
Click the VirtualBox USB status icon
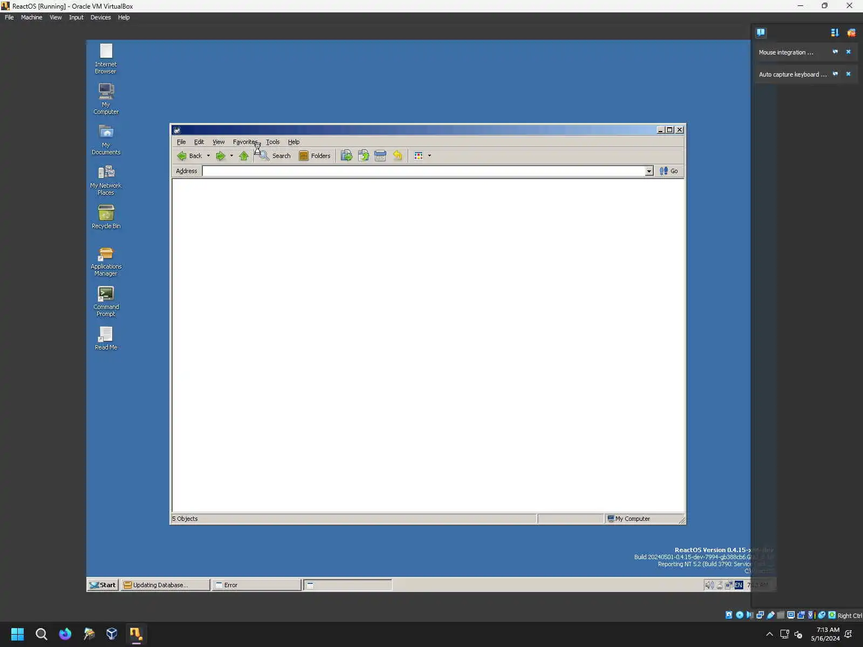pos(771,615)
